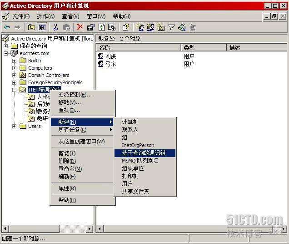Click the Export list toolbar icon
The height and width of the screenshot is (244, 289).
pos(112,27)
